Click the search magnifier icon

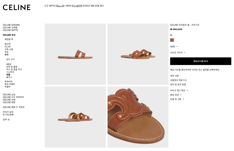point(9,120)
